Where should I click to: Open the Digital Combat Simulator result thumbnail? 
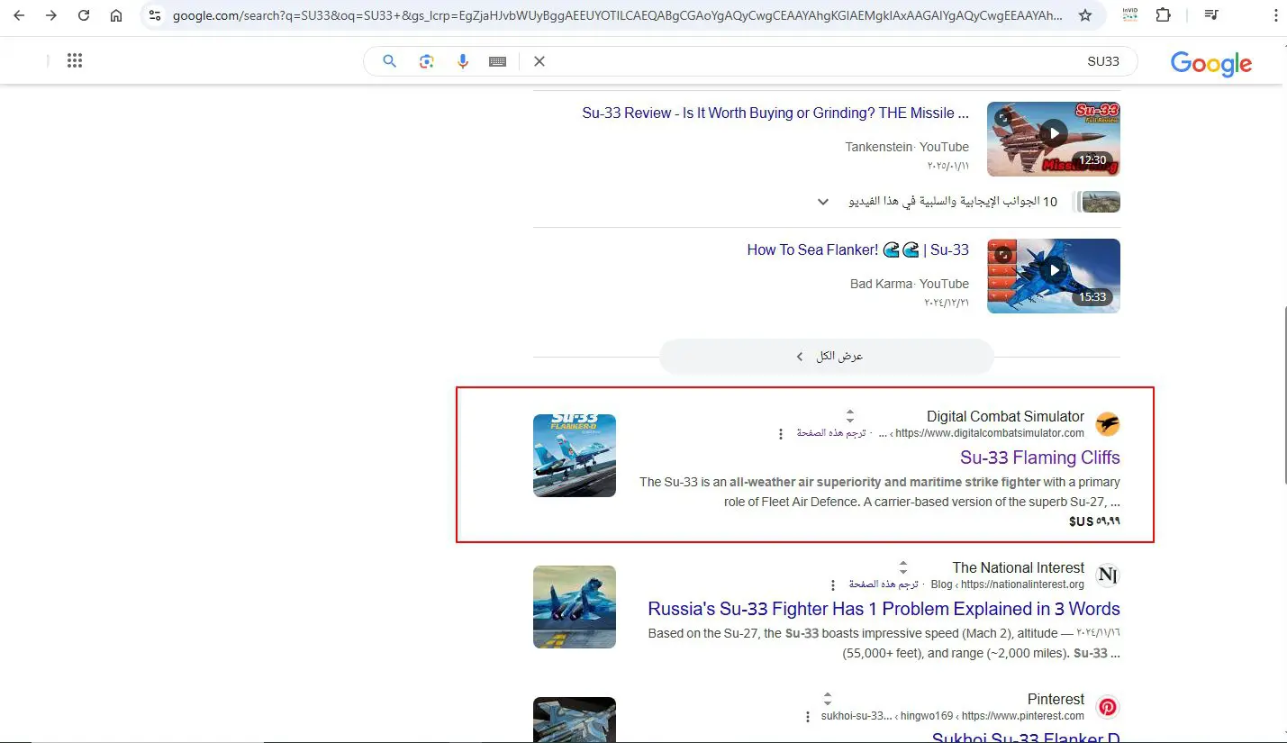coord(575,456)
